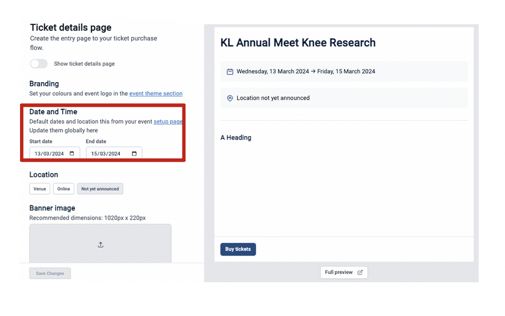Select the Venue location option
This screenshot has height=316, width=505.
(40, 189)
